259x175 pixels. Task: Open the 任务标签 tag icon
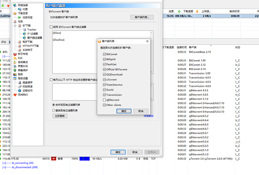click(20, 18)
